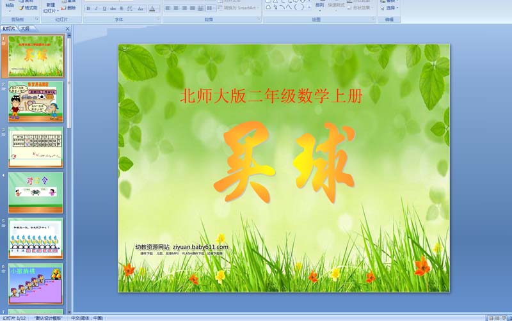Viewport: 512px width, 321px height.
Task: Click 中文(简体, 中国) language indicator
Action: pyautogui.click(x=87, y=318)
